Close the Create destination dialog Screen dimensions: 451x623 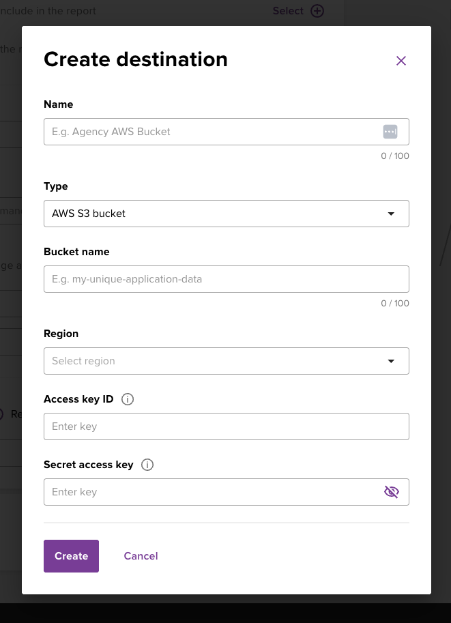401,61
